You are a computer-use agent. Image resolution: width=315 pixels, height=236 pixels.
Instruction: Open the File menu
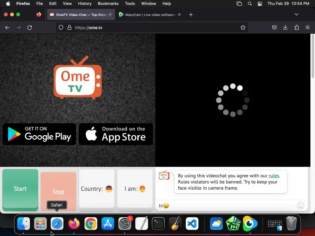[x=40, y=3]
